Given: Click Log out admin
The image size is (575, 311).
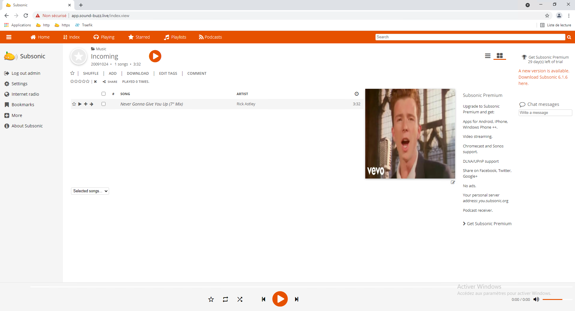Looking at the screenshot, I should click(x=22, y=73).
